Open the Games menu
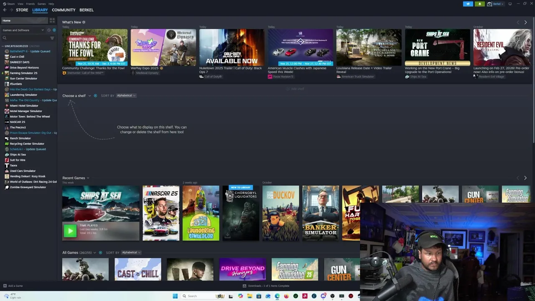Screen dimensions: 535x301 (41, 4)
